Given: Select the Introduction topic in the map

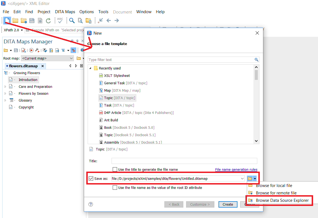Looking at the screenshot, I should click(28, 80).
